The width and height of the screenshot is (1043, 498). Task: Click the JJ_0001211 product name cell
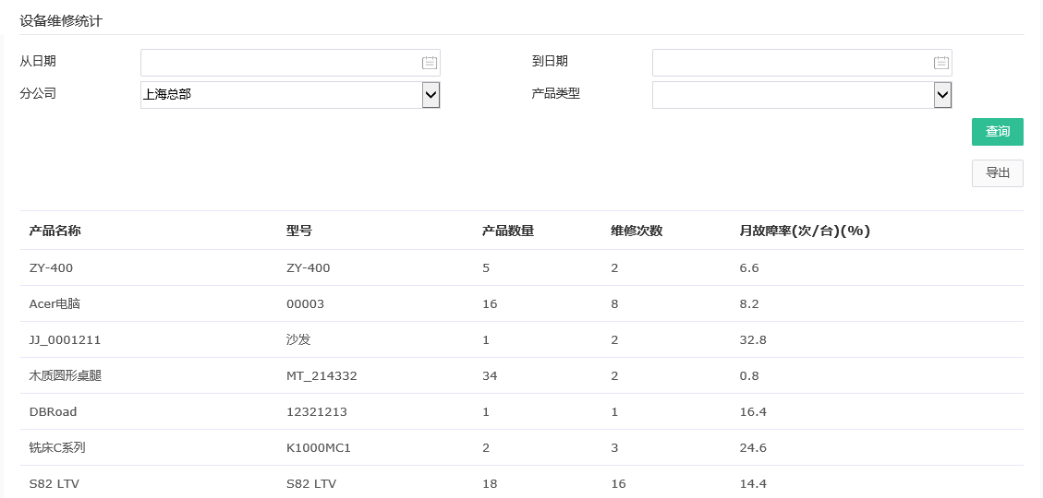pos(65,339)
